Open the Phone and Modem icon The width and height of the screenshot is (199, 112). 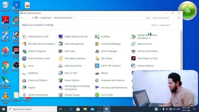click(x=24, y=80)
